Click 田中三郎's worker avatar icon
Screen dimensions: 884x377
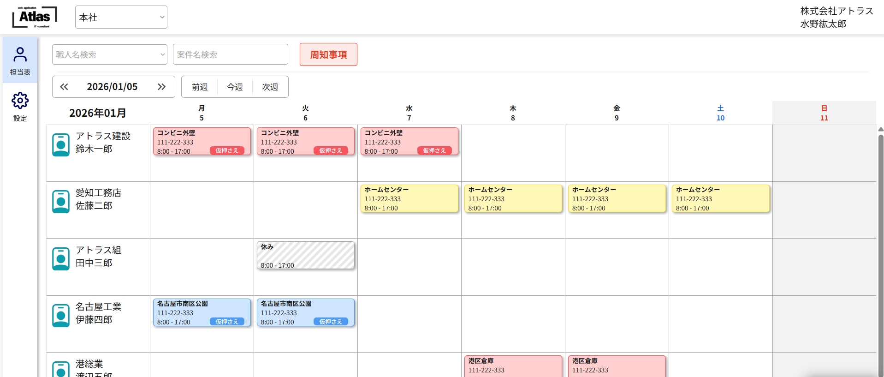pos(61,259)
